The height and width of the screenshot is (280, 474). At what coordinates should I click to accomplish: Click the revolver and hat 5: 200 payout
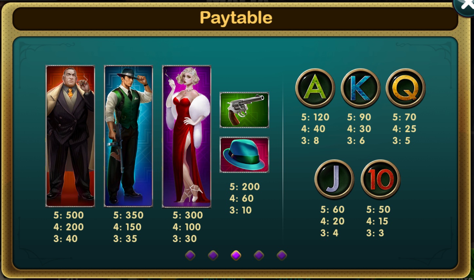pyautogui.click(x=245, y=186)
